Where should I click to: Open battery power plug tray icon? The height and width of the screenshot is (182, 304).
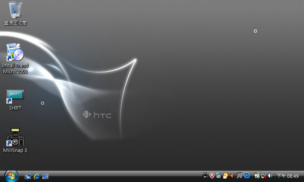[x=257, y=176]
